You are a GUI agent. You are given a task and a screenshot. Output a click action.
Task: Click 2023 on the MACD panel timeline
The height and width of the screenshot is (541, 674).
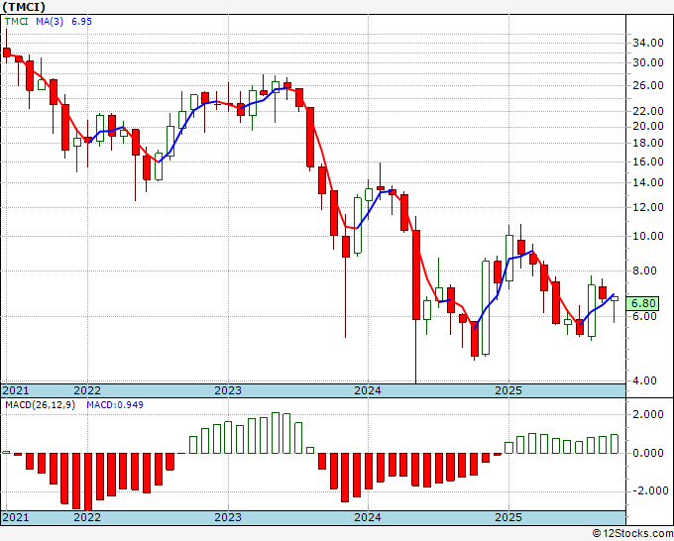click(x=228, y=517)
